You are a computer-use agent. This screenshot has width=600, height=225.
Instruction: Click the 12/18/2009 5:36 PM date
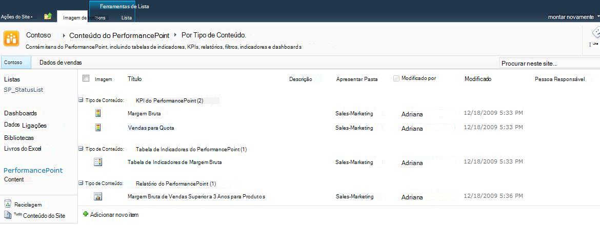tap(493, 196)
